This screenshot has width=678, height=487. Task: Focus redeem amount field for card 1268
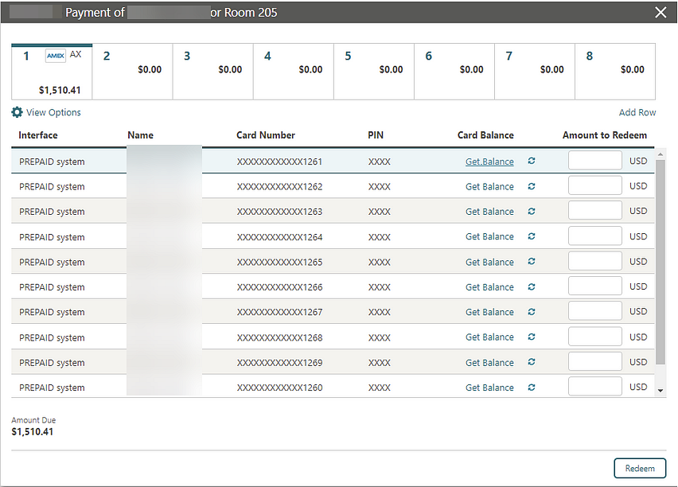[x=595, y=336]
